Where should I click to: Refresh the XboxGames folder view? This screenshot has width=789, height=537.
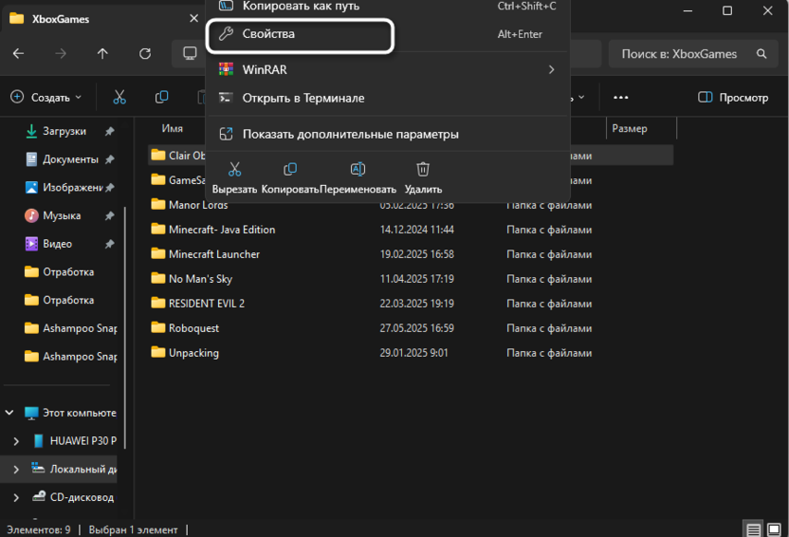(x=144, y=54)
